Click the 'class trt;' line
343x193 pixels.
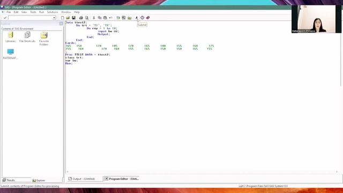pyautogui.click(x=74, y=57)
